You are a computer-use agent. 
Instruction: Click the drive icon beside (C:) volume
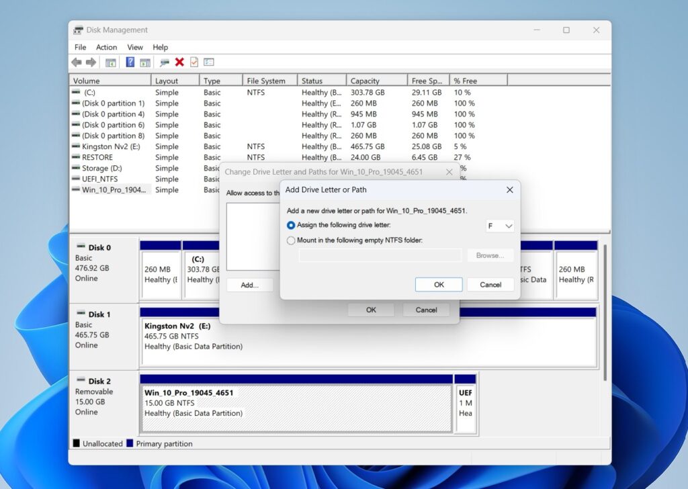point(76,92)
